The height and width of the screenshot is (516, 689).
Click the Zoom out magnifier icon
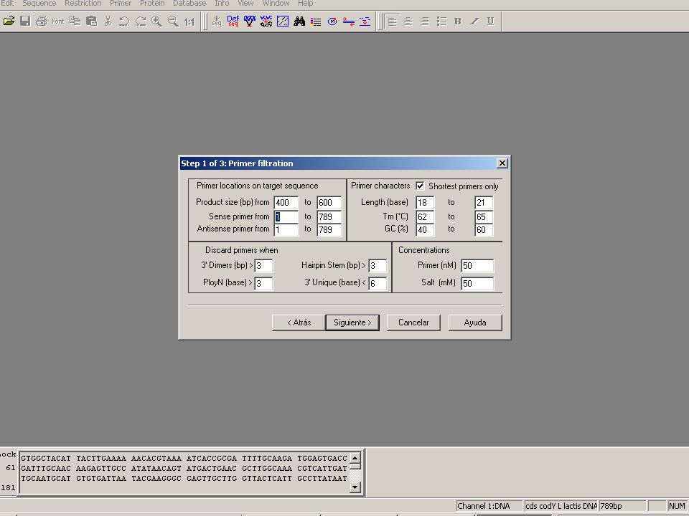[173, 21]
